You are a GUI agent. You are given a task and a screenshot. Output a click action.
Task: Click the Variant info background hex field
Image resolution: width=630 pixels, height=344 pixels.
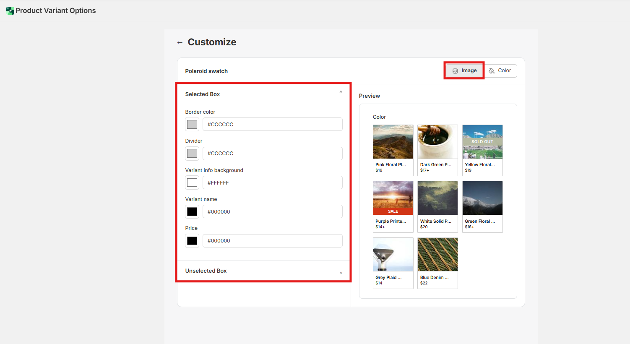(272, 182)
